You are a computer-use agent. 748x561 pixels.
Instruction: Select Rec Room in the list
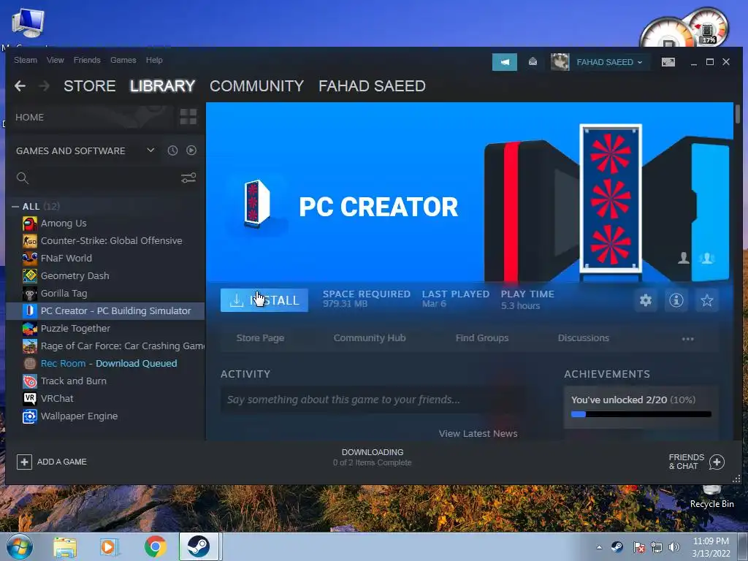pyautogui.click(x=105, y=364)
